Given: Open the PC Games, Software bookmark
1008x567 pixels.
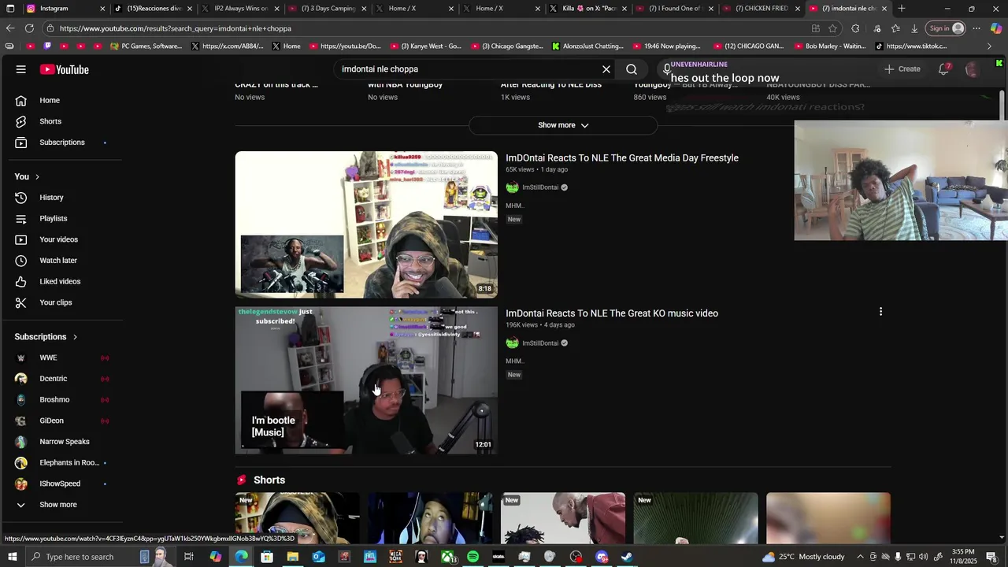Looking at the screenshot, I should coord(146,46).
